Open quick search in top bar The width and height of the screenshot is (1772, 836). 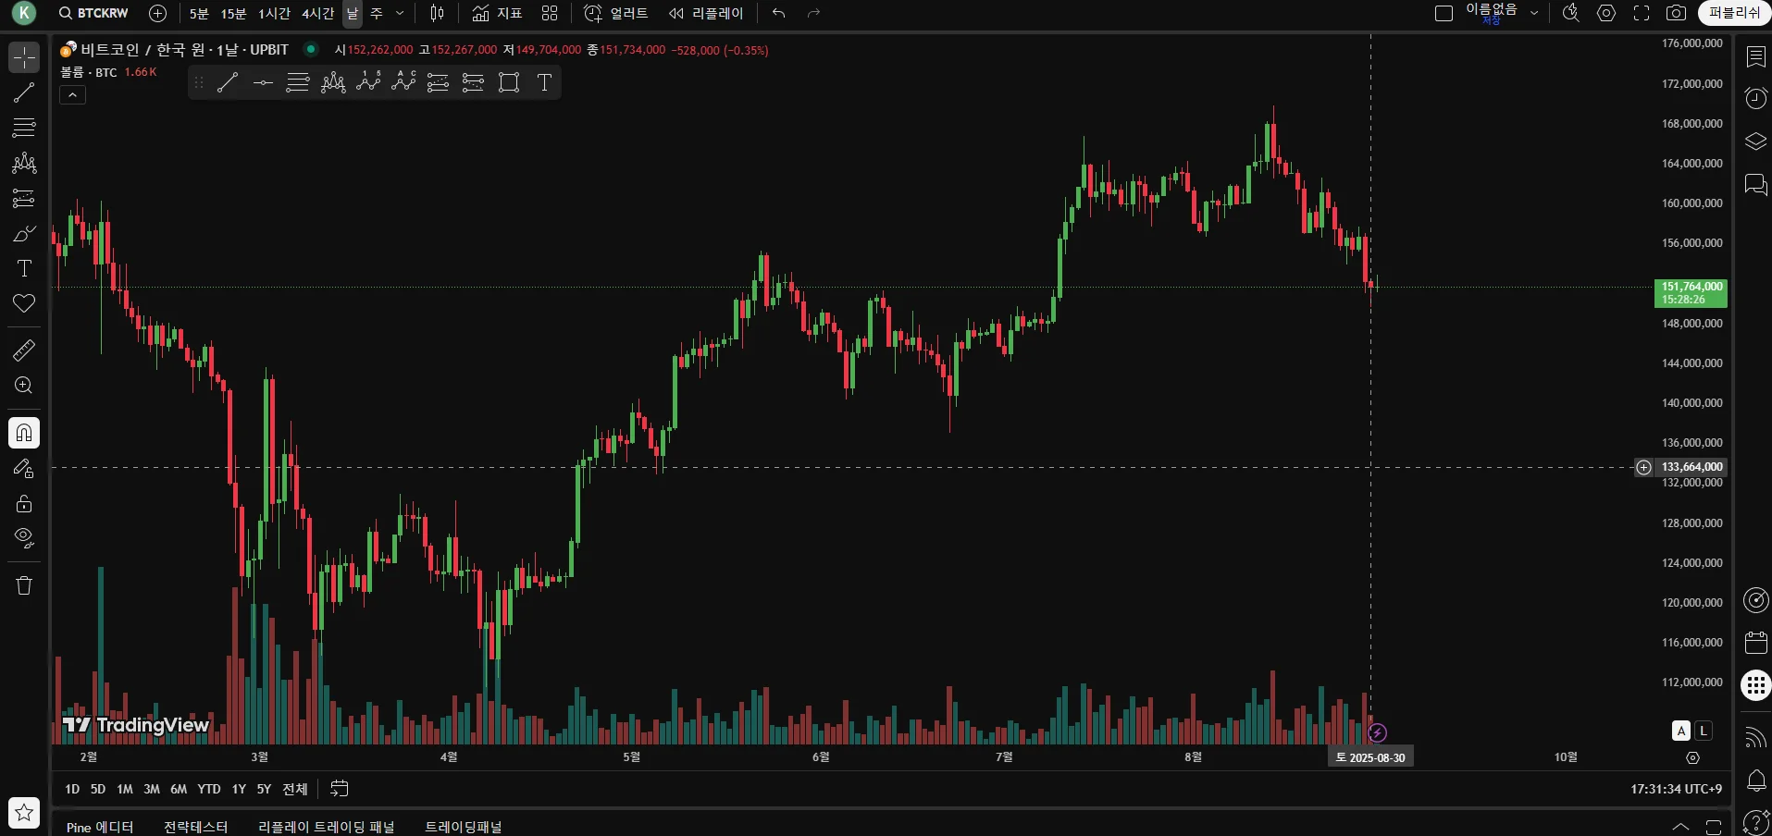click(1570, 13)
